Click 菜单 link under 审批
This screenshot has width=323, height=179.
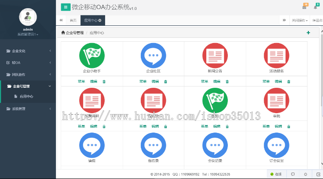(x=266, y=127)
